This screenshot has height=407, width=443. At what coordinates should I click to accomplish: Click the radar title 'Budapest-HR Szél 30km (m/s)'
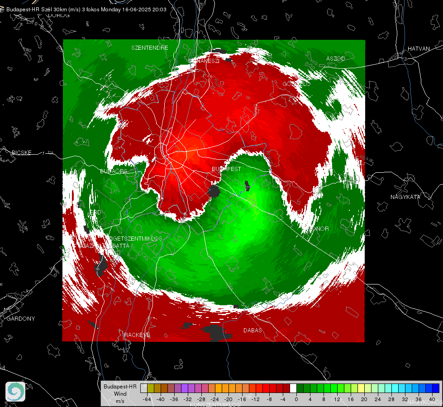click(43, 9)
